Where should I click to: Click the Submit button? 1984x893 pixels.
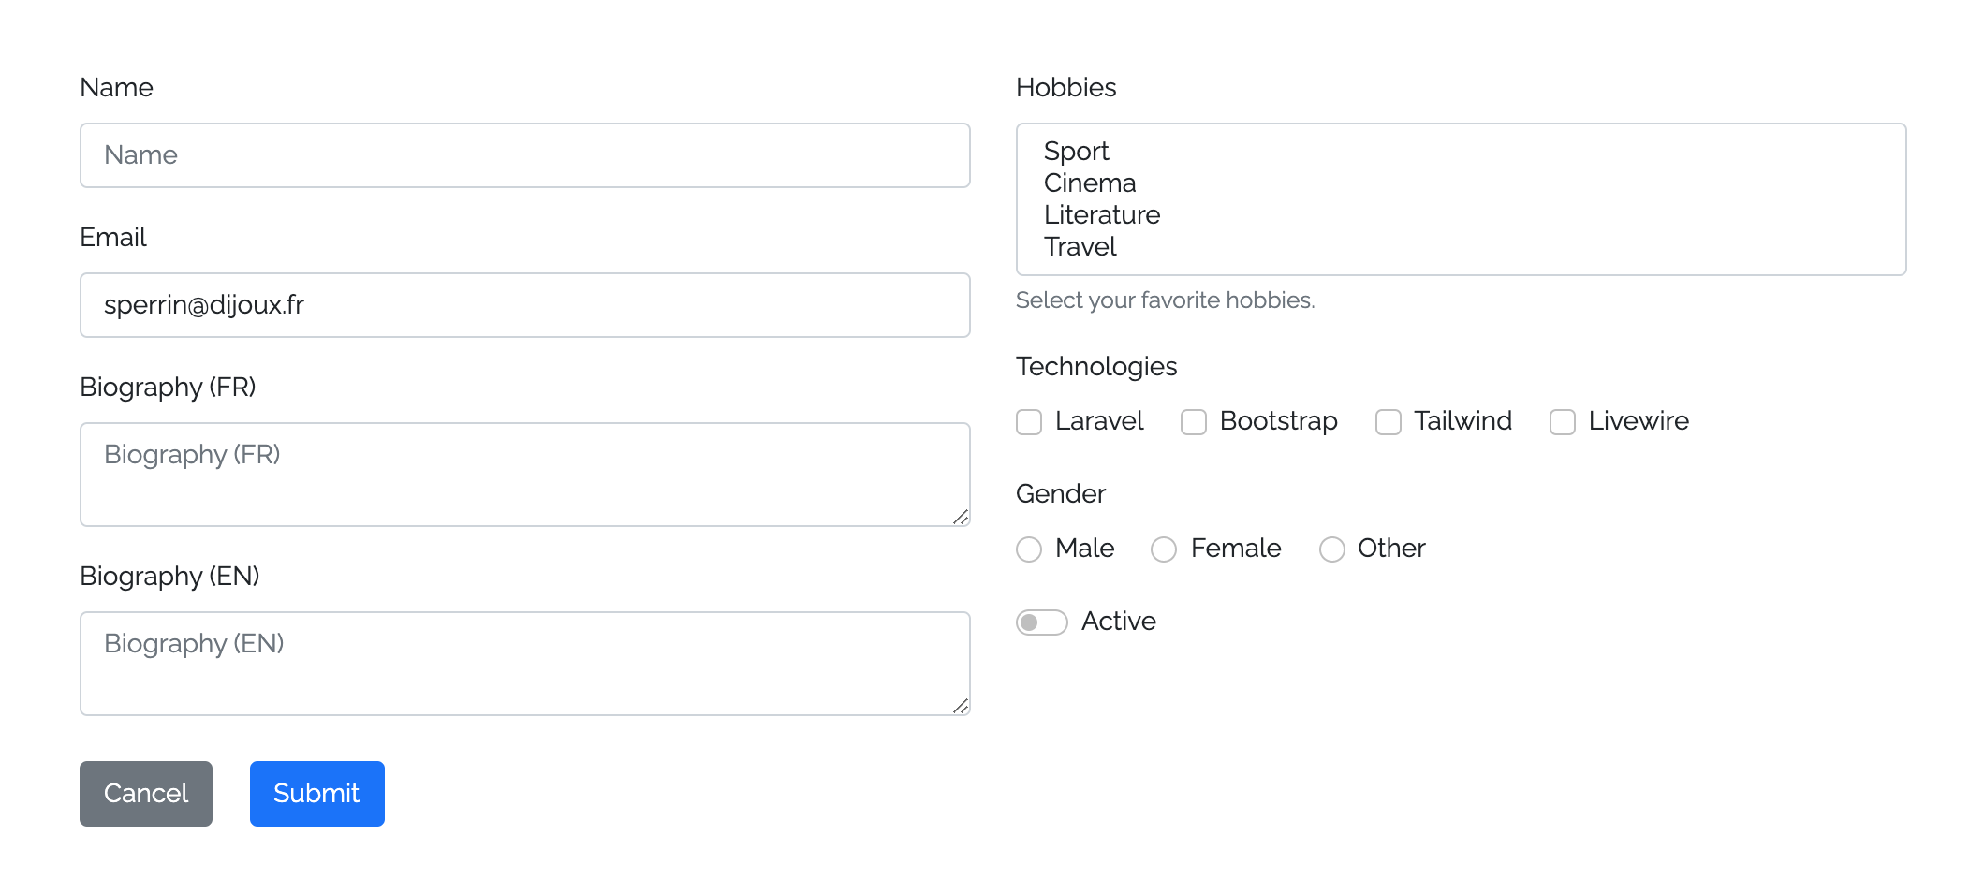316,793
